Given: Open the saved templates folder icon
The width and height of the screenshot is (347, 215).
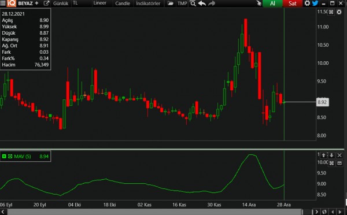Looking at the screenshot, I should 170,3.
